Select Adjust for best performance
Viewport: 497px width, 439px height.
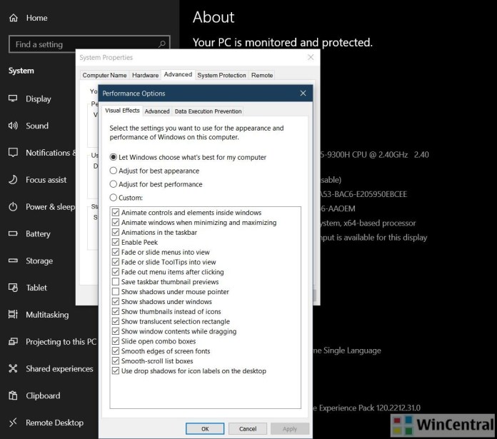113,184
